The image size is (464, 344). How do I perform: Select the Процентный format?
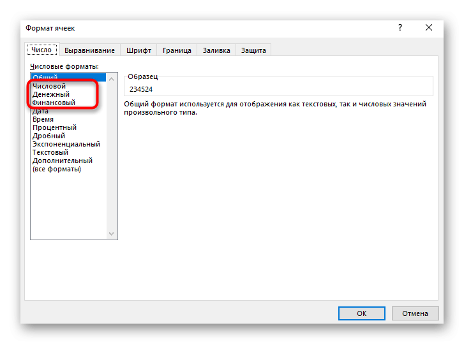point(68,127)
